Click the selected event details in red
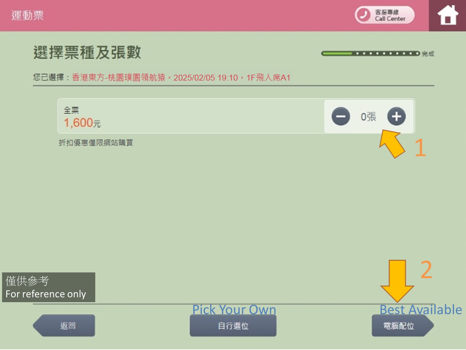The width and height of the screenshot is (466, 350). (181, 78)
